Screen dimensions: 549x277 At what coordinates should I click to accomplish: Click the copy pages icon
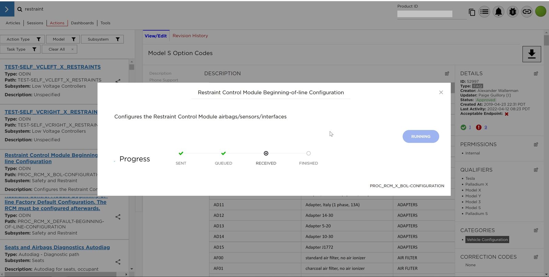[x=472, y=12]
